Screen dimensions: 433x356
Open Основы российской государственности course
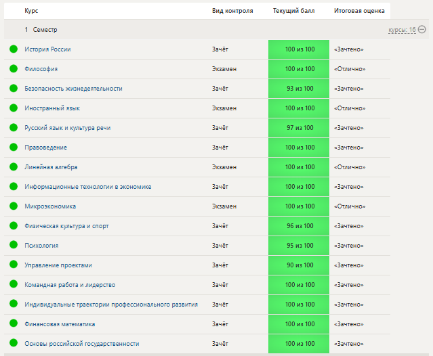click(81, 344)
